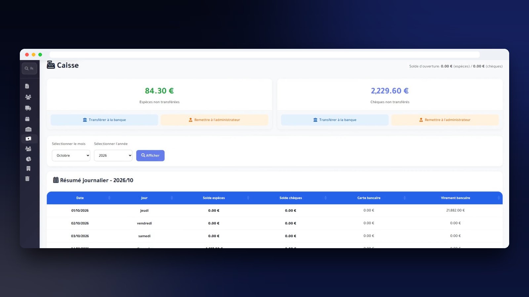Expand the 2026 year dropdown
529x297 pixels.
point(113,155)
